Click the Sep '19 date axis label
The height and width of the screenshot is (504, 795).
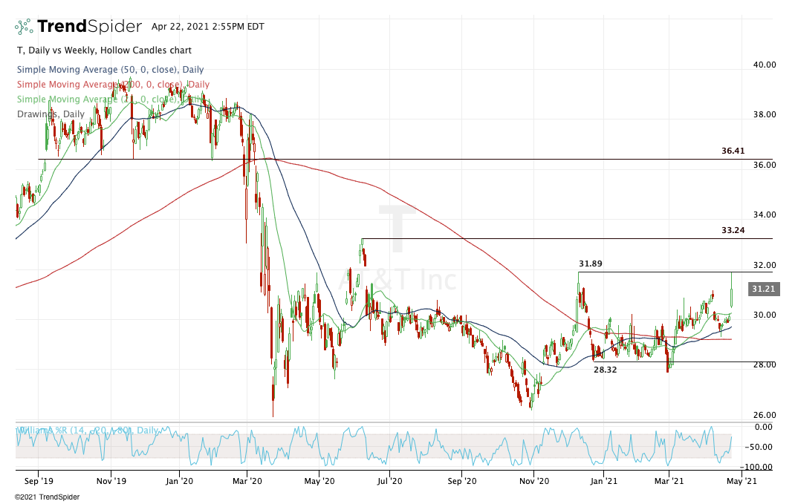click(39, 481)
